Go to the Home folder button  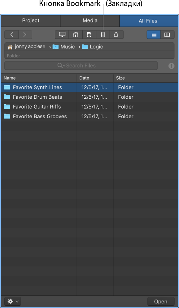point(76,35)
